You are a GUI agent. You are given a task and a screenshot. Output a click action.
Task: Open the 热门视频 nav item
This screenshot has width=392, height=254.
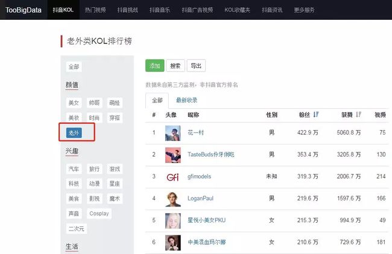coord(95,10)
